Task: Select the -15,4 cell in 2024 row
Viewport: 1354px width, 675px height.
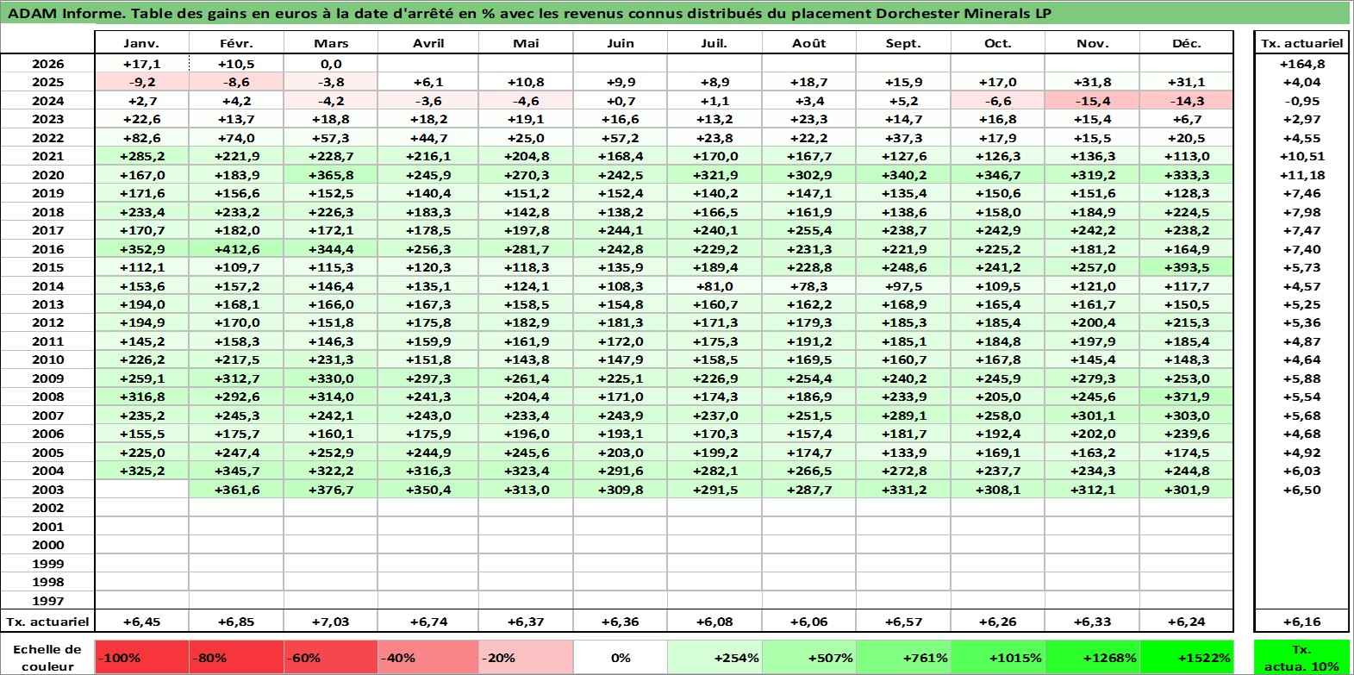Action: (1092, 101)
